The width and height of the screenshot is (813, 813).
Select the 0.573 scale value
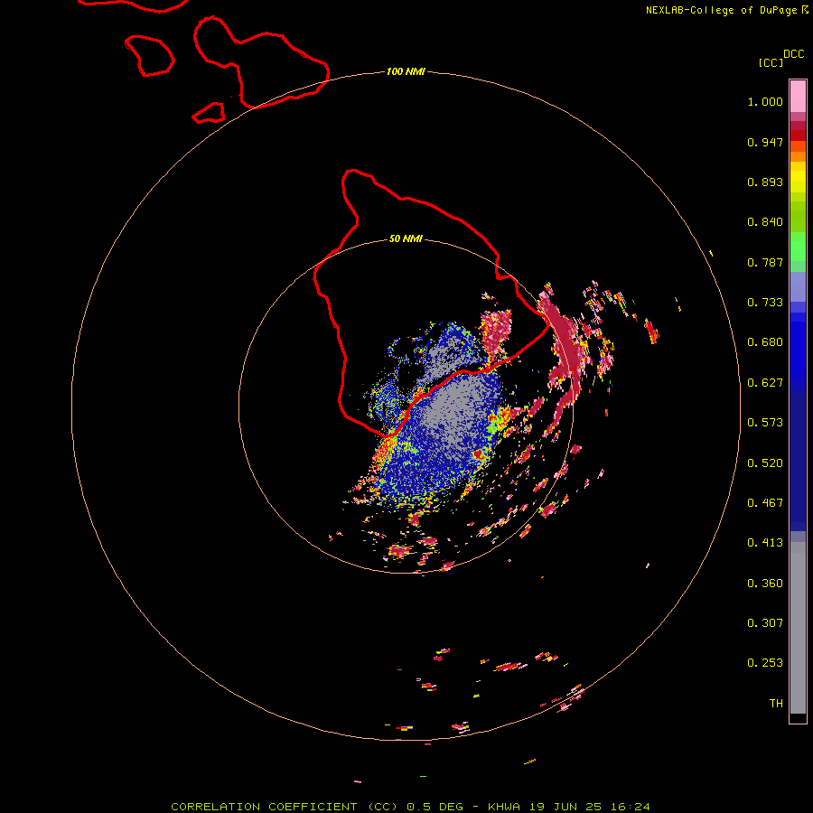pyautogui.click(x=765, y=423)
